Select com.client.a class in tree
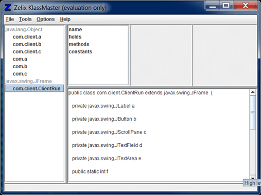This screenshot has height=195, width=261. click(x=27, y=37)
